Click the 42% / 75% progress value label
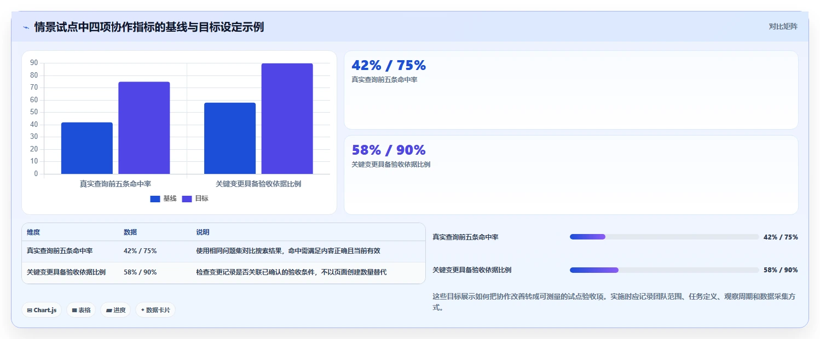This screenshot has height=339, width=820. (x=781, y=237)
